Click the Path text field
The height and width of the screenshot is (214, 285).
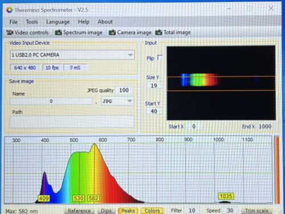tap(72, 122)
